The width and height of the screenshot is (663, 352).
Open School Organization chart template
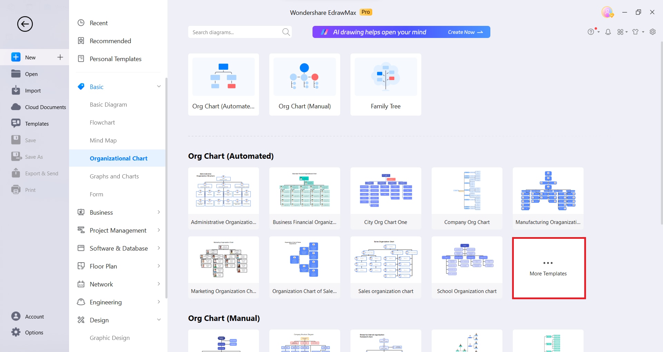point(467,267)
